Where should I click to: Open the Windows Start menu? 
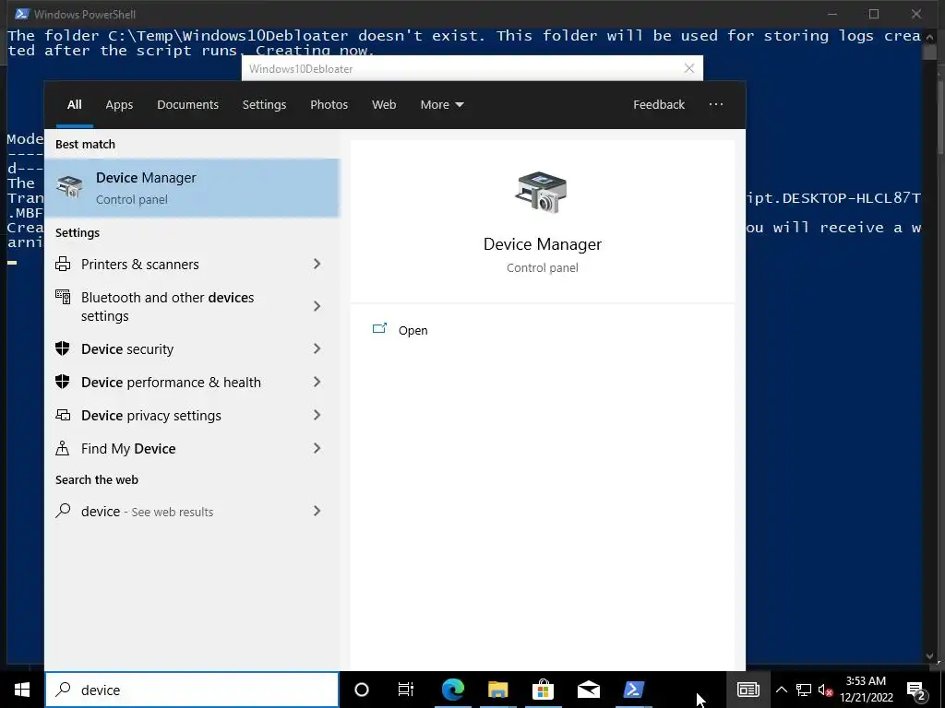(22, 690)
